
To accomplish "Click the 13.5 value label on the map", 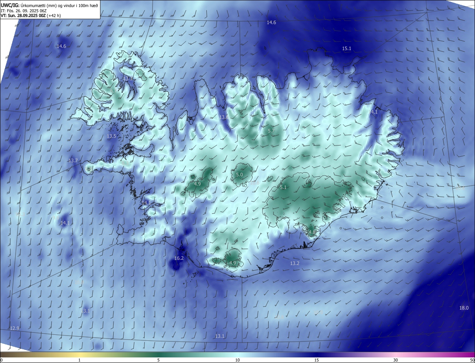I will point(112,136).
